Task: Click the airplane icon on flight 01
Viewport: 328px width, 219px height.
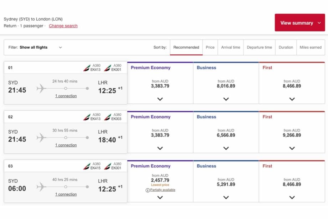Action: (42, 88)
